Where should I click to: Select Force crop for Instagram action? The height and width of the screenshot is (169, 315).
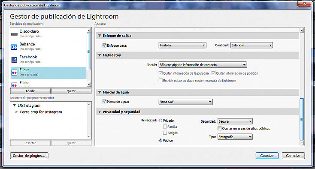41,112
